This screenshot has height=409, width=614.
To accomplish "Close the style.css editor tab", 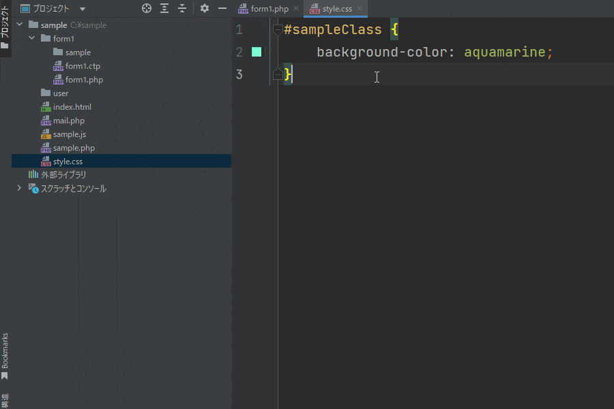I will 360,9.
